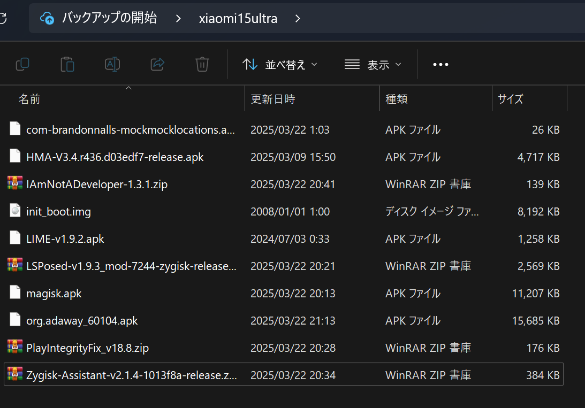Click size 15,685 KB cell
The width and height of the screenshot is (585, 408).
click(x=536, y=321)
